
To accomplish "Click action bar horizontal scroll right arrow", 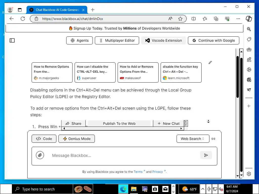I will click(181, 129).
